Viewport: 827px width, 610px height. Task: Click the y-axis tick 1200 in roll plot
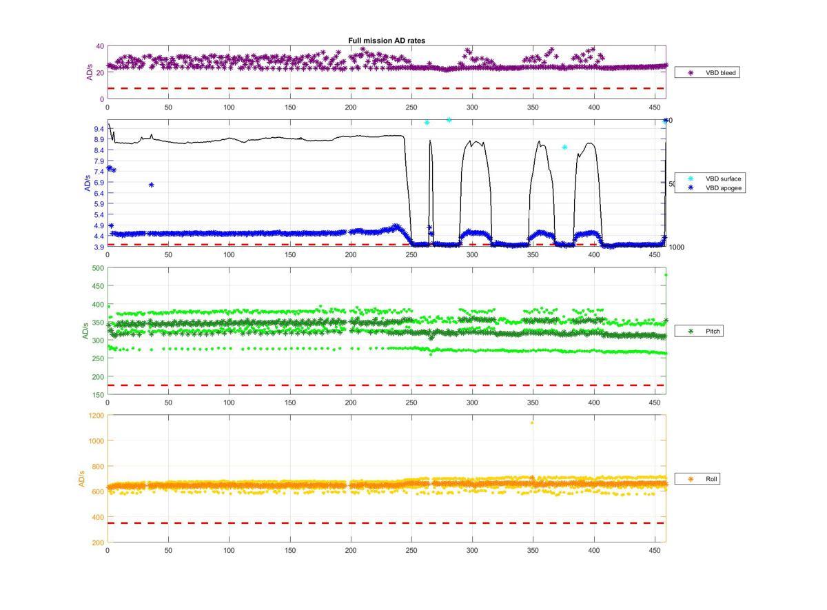coord(96,416)
